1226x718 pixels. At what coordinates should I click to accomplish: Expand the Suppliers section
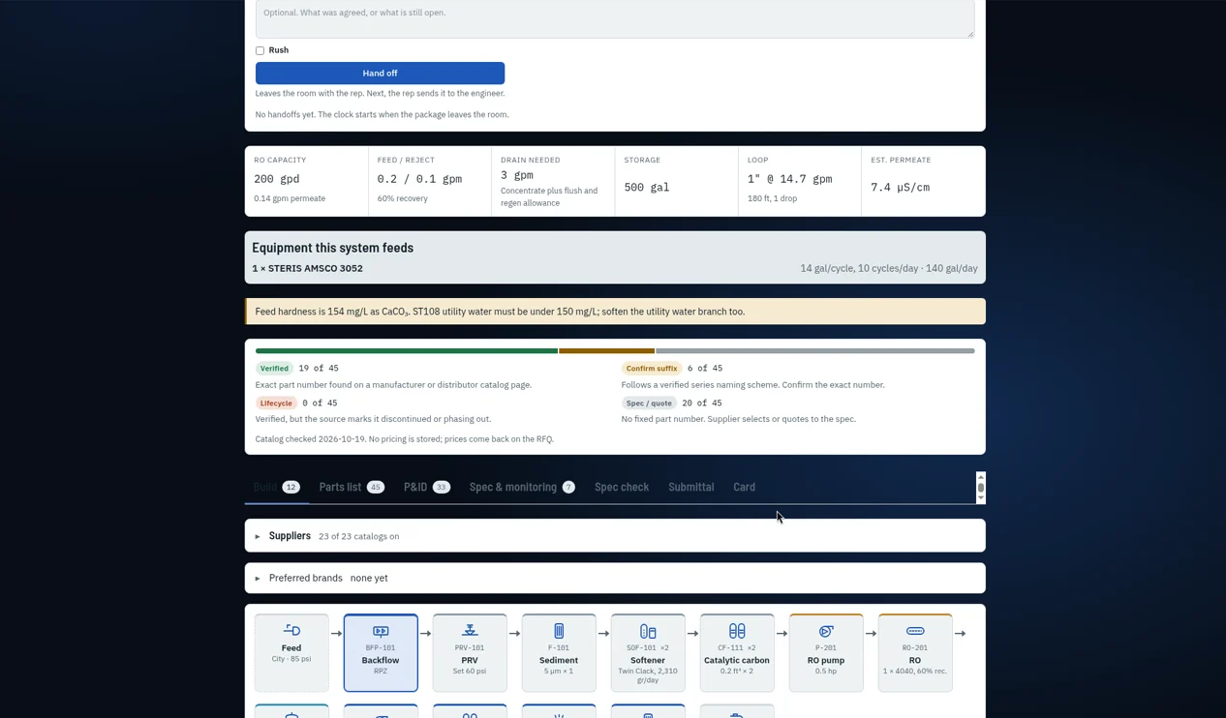(615, 536)
